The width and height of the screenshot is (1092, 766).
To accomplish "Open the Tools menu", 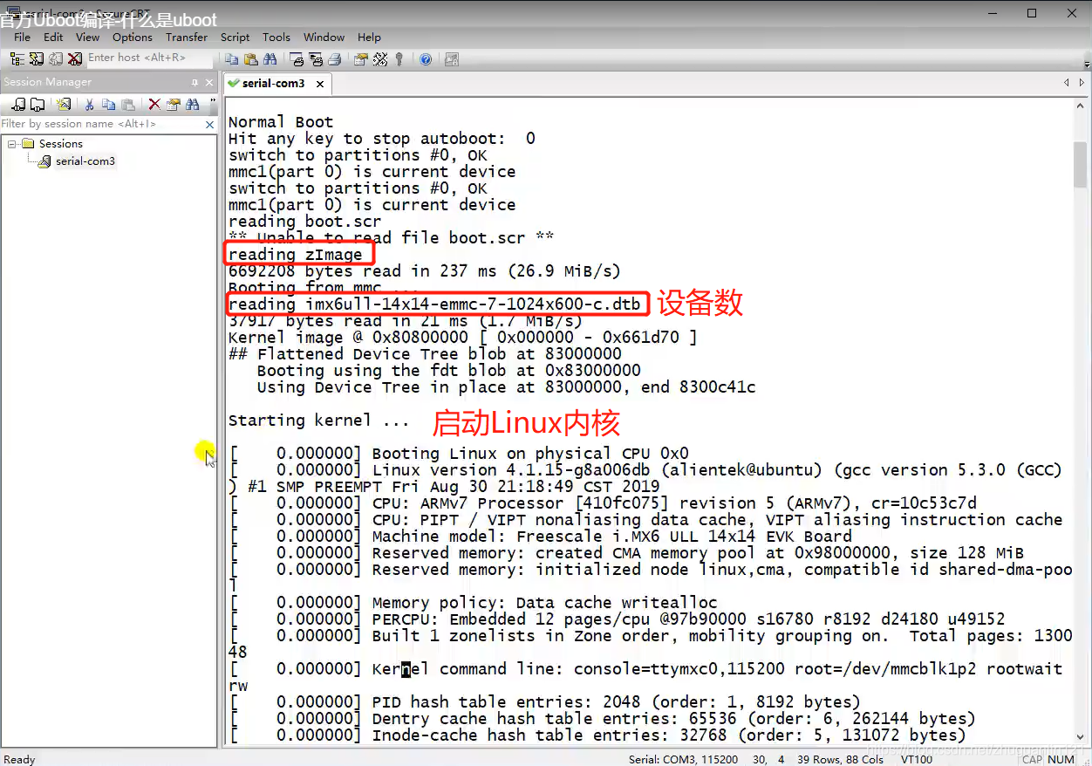I will coord(276,37).
